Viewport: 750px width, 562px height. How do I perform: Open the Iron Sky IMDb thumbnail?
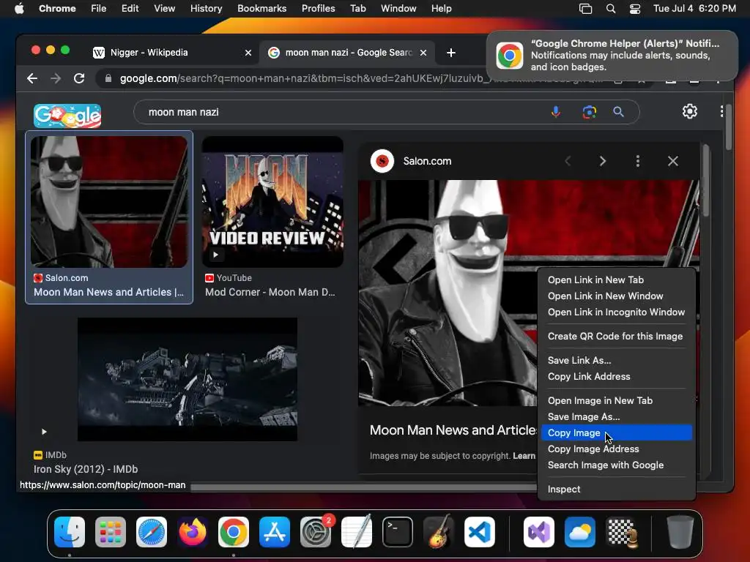click(x=187, y=380)
